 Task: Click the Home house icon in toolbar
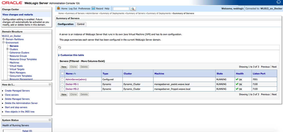[58, 8]
